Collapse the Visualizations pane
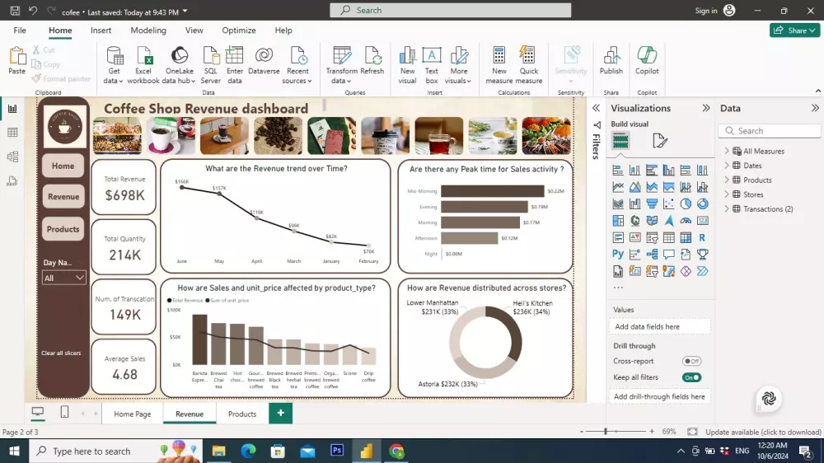Image resolution: width=824 pixels, height=463 pixels. point(706,108)
